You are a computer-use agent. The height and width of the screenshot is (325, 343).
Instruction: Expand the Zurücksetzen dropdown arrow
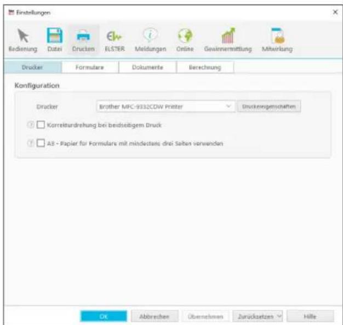point(279,316)
